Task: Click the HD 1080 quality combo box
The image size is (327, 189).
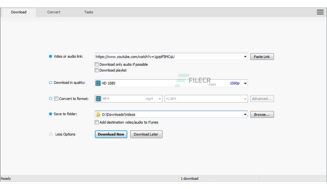Action: (x=171, y=83)
